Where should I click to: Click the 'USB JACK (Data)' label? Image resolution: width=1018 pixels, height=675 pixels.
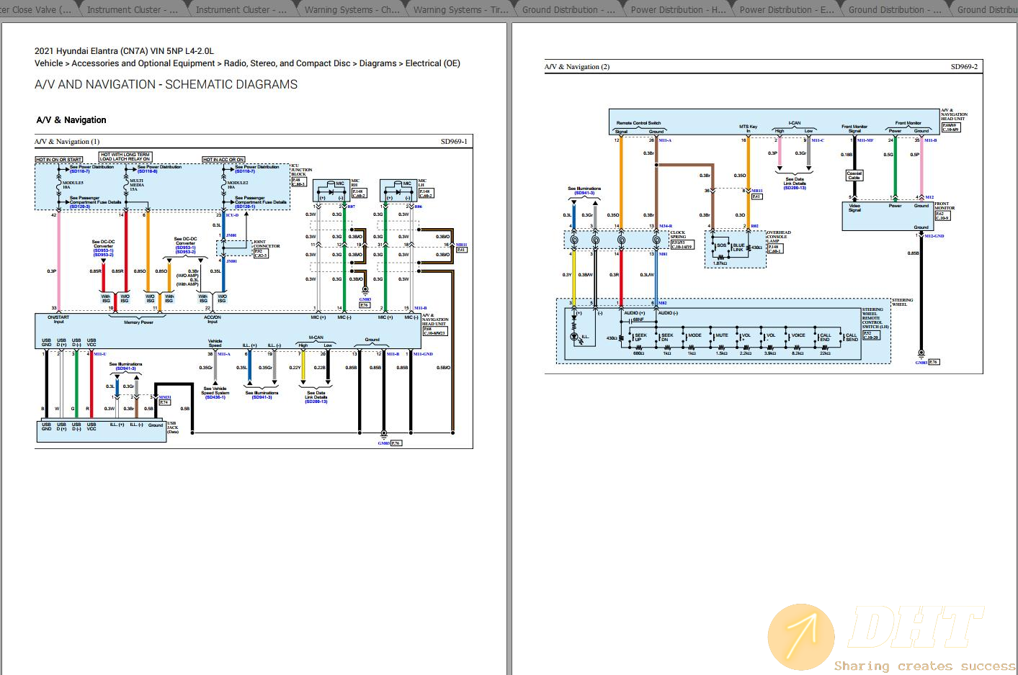173,427
